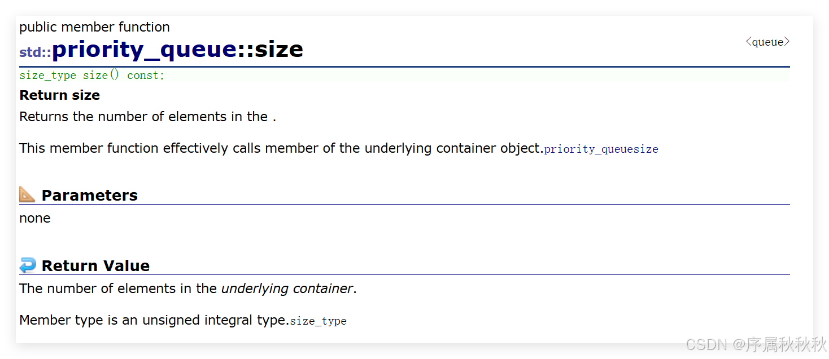Select the "Return size" heading
Image resolution: width=829 pixels, height=359 pixels.
tap(59, 95)
